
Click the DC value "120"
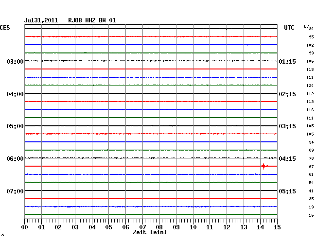[310, 86]
